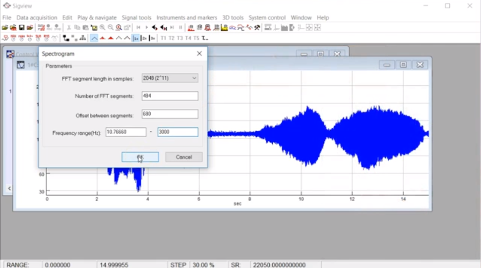Expand the T... template list in toolbar
481x268 pixels.
[x=205, y=38]
